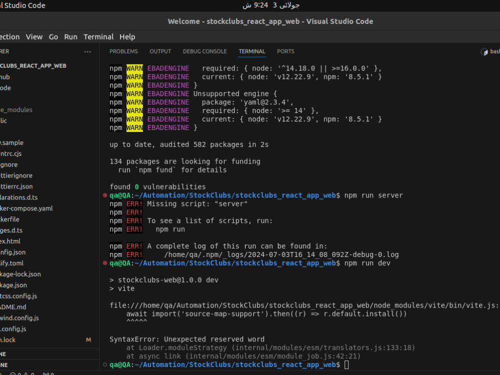500x375 pixels.
Task: Click the error marker beside 'npm run server'
Action: [105, 195]
